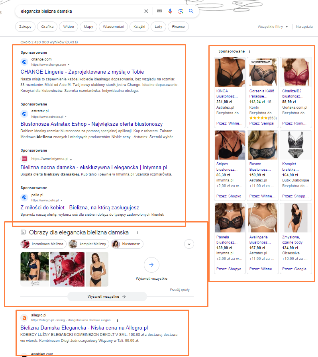Image resolution: width=318 pixels, height=357 pixels.
Task: Click the allegro.pl favicon
Action: point(24,318)
